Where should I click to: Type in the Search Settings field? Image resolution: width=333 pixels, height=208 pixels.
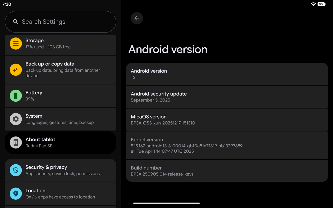pyautogui.click(x=65, y=22)
